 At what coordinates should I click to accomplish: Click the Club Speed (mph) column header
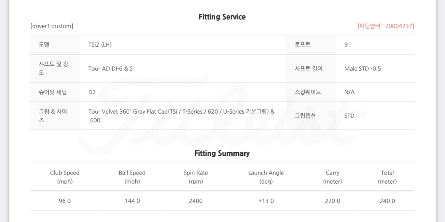click(65, 177)
